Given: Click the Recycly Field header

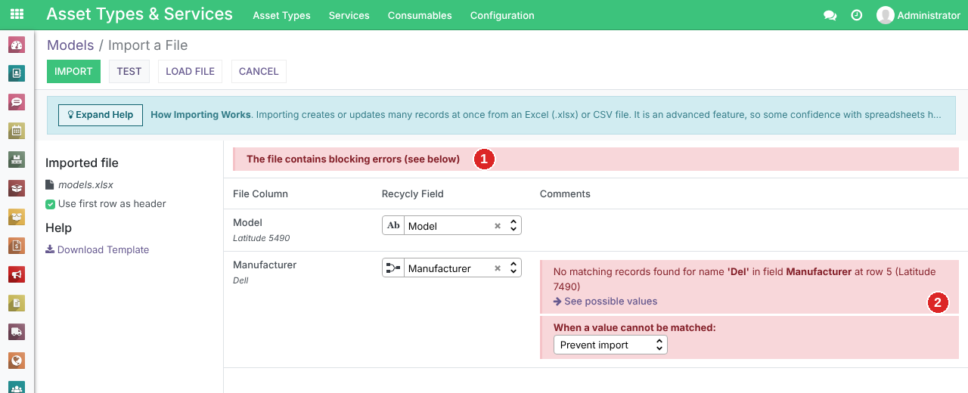Looking at the screenshot, I should (x=413, y=193).
